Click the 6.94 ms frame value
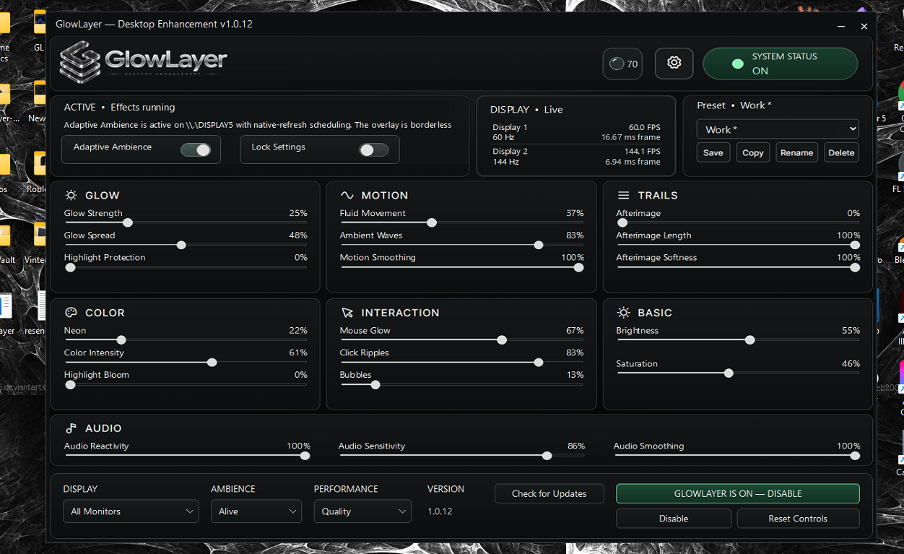 tap(633, 162)
